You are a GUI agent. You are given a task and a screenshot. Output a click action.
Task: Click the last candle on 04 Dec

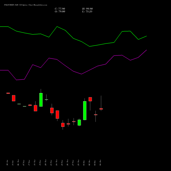pos(101,109)
